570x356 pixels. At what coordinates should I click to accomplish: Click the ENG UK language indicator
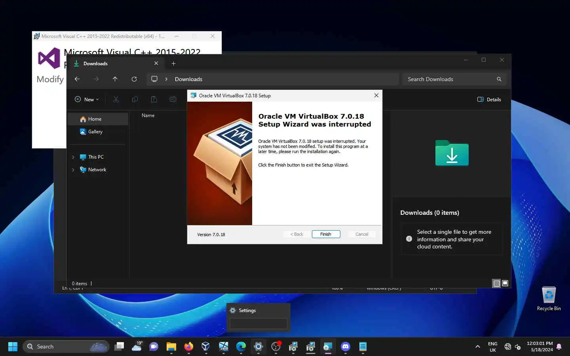[x=493, y=347]
